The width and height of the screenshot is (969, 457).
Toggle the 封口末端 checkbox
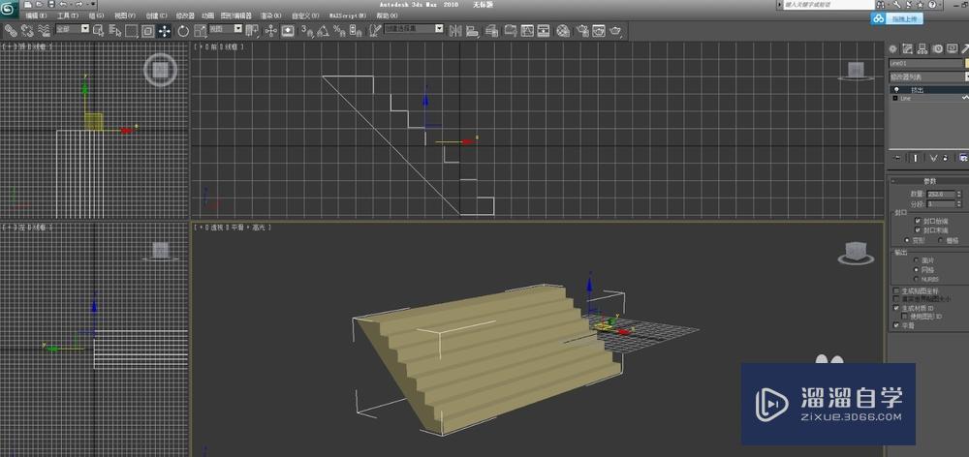coord(918,229)
